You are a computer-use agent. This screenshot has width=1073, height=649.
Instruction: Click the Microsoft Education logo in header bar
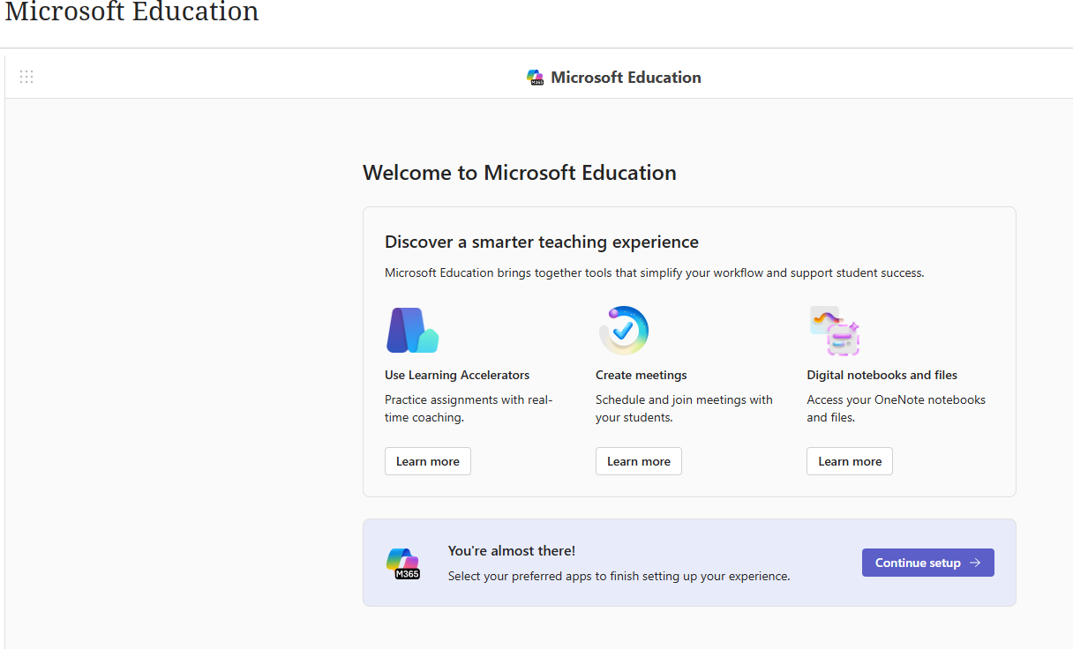[535, 78]
